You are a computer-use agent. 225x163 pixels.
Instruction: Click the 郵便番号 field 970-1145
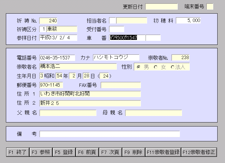[51, 85]
